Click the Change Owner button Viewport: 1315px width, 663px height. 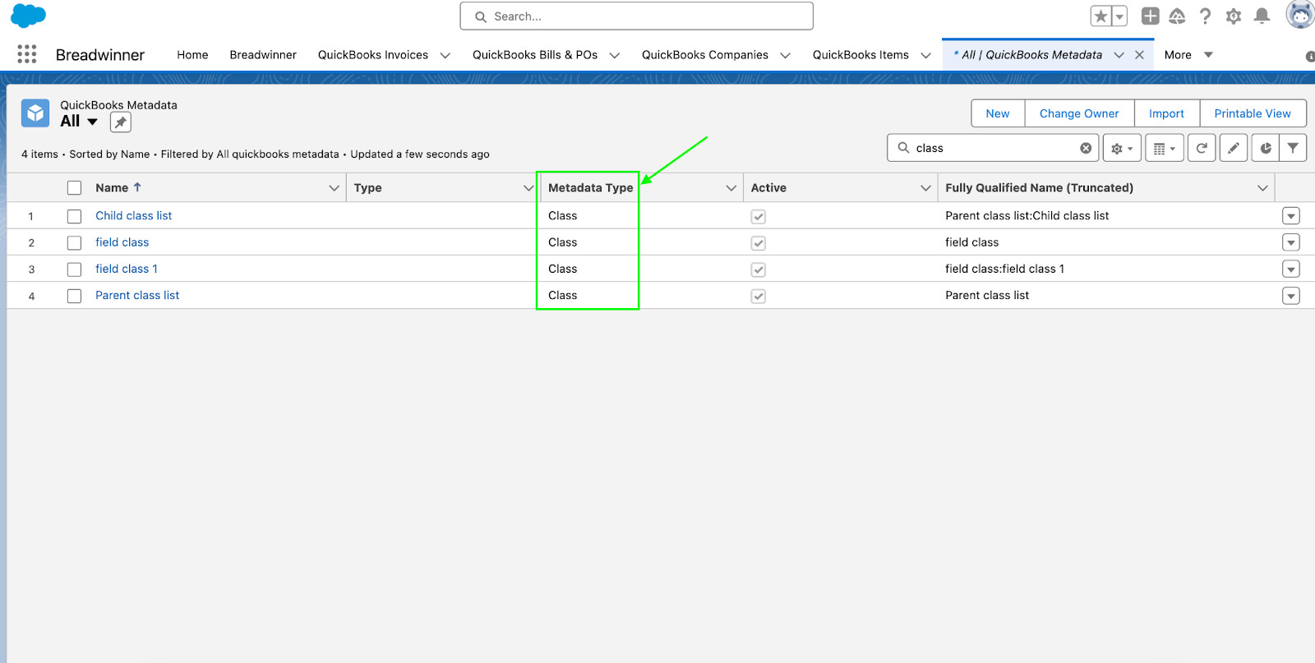[x=1079, y=113]
